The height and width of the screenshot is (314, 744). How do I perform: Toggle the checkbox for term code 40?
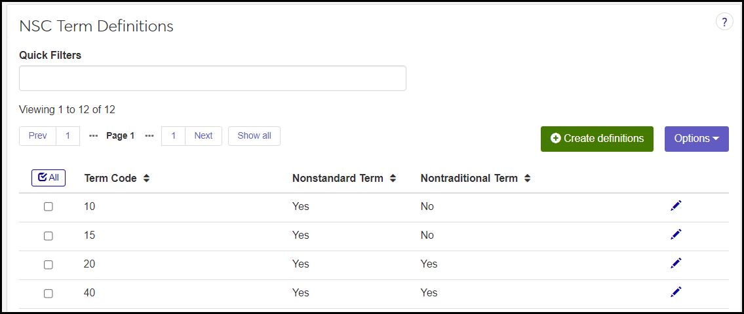click(x=49, y=293)
